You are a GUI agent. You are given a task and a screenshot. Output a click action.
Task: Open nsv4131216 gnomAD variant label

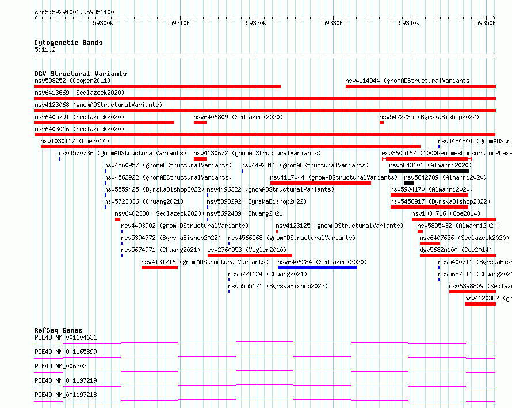pyautogui.click(x=205, y=262)
